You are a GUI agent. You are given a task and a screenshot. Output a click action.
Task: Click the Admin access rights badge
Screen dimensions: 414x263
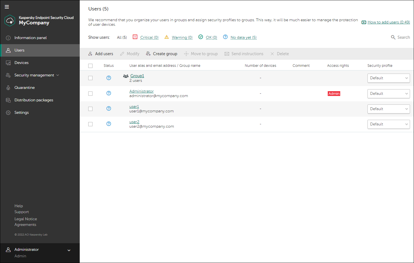tap(334, 93)
